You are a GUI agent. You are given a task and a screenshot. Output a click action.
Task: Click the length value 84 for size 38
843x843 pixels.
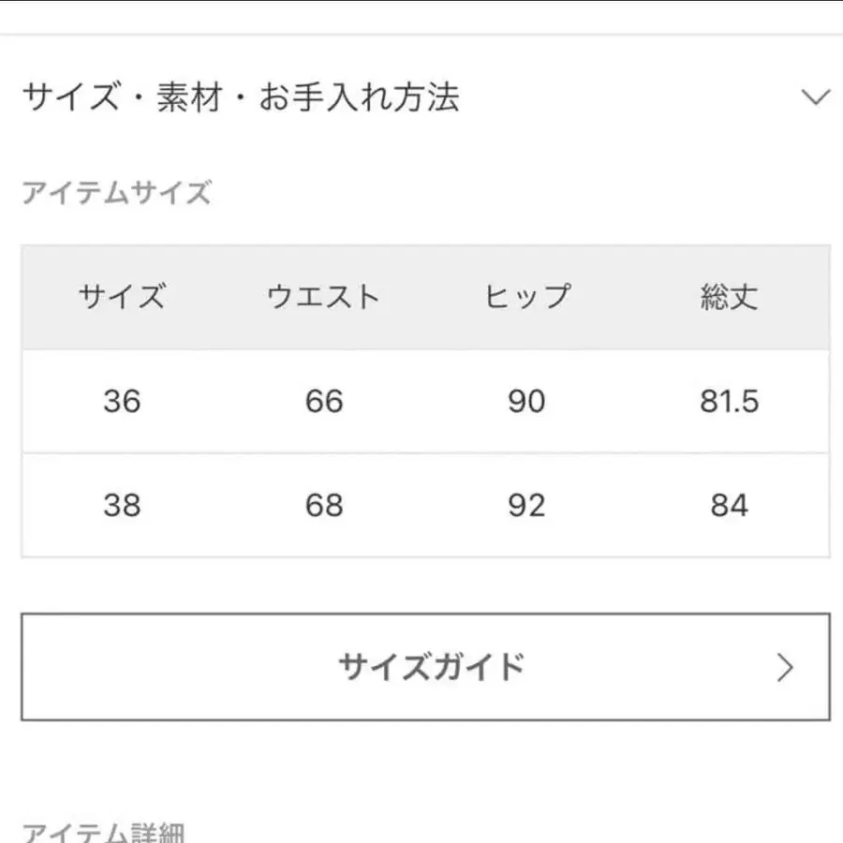[731, 506]
